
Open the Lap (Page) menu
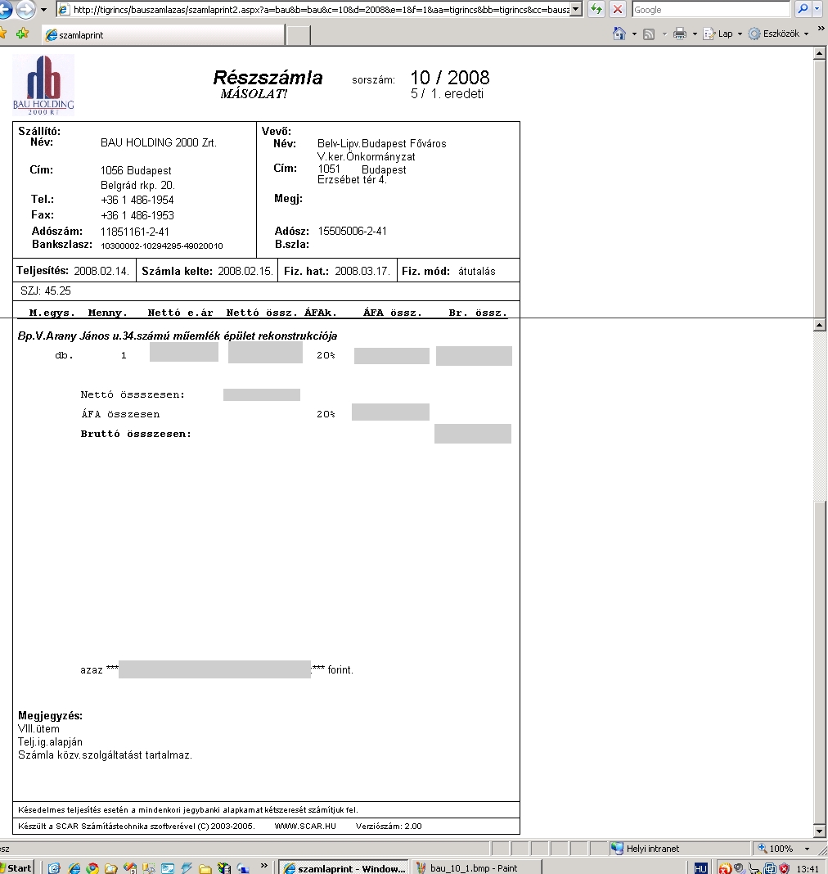[x=722, y=34]
